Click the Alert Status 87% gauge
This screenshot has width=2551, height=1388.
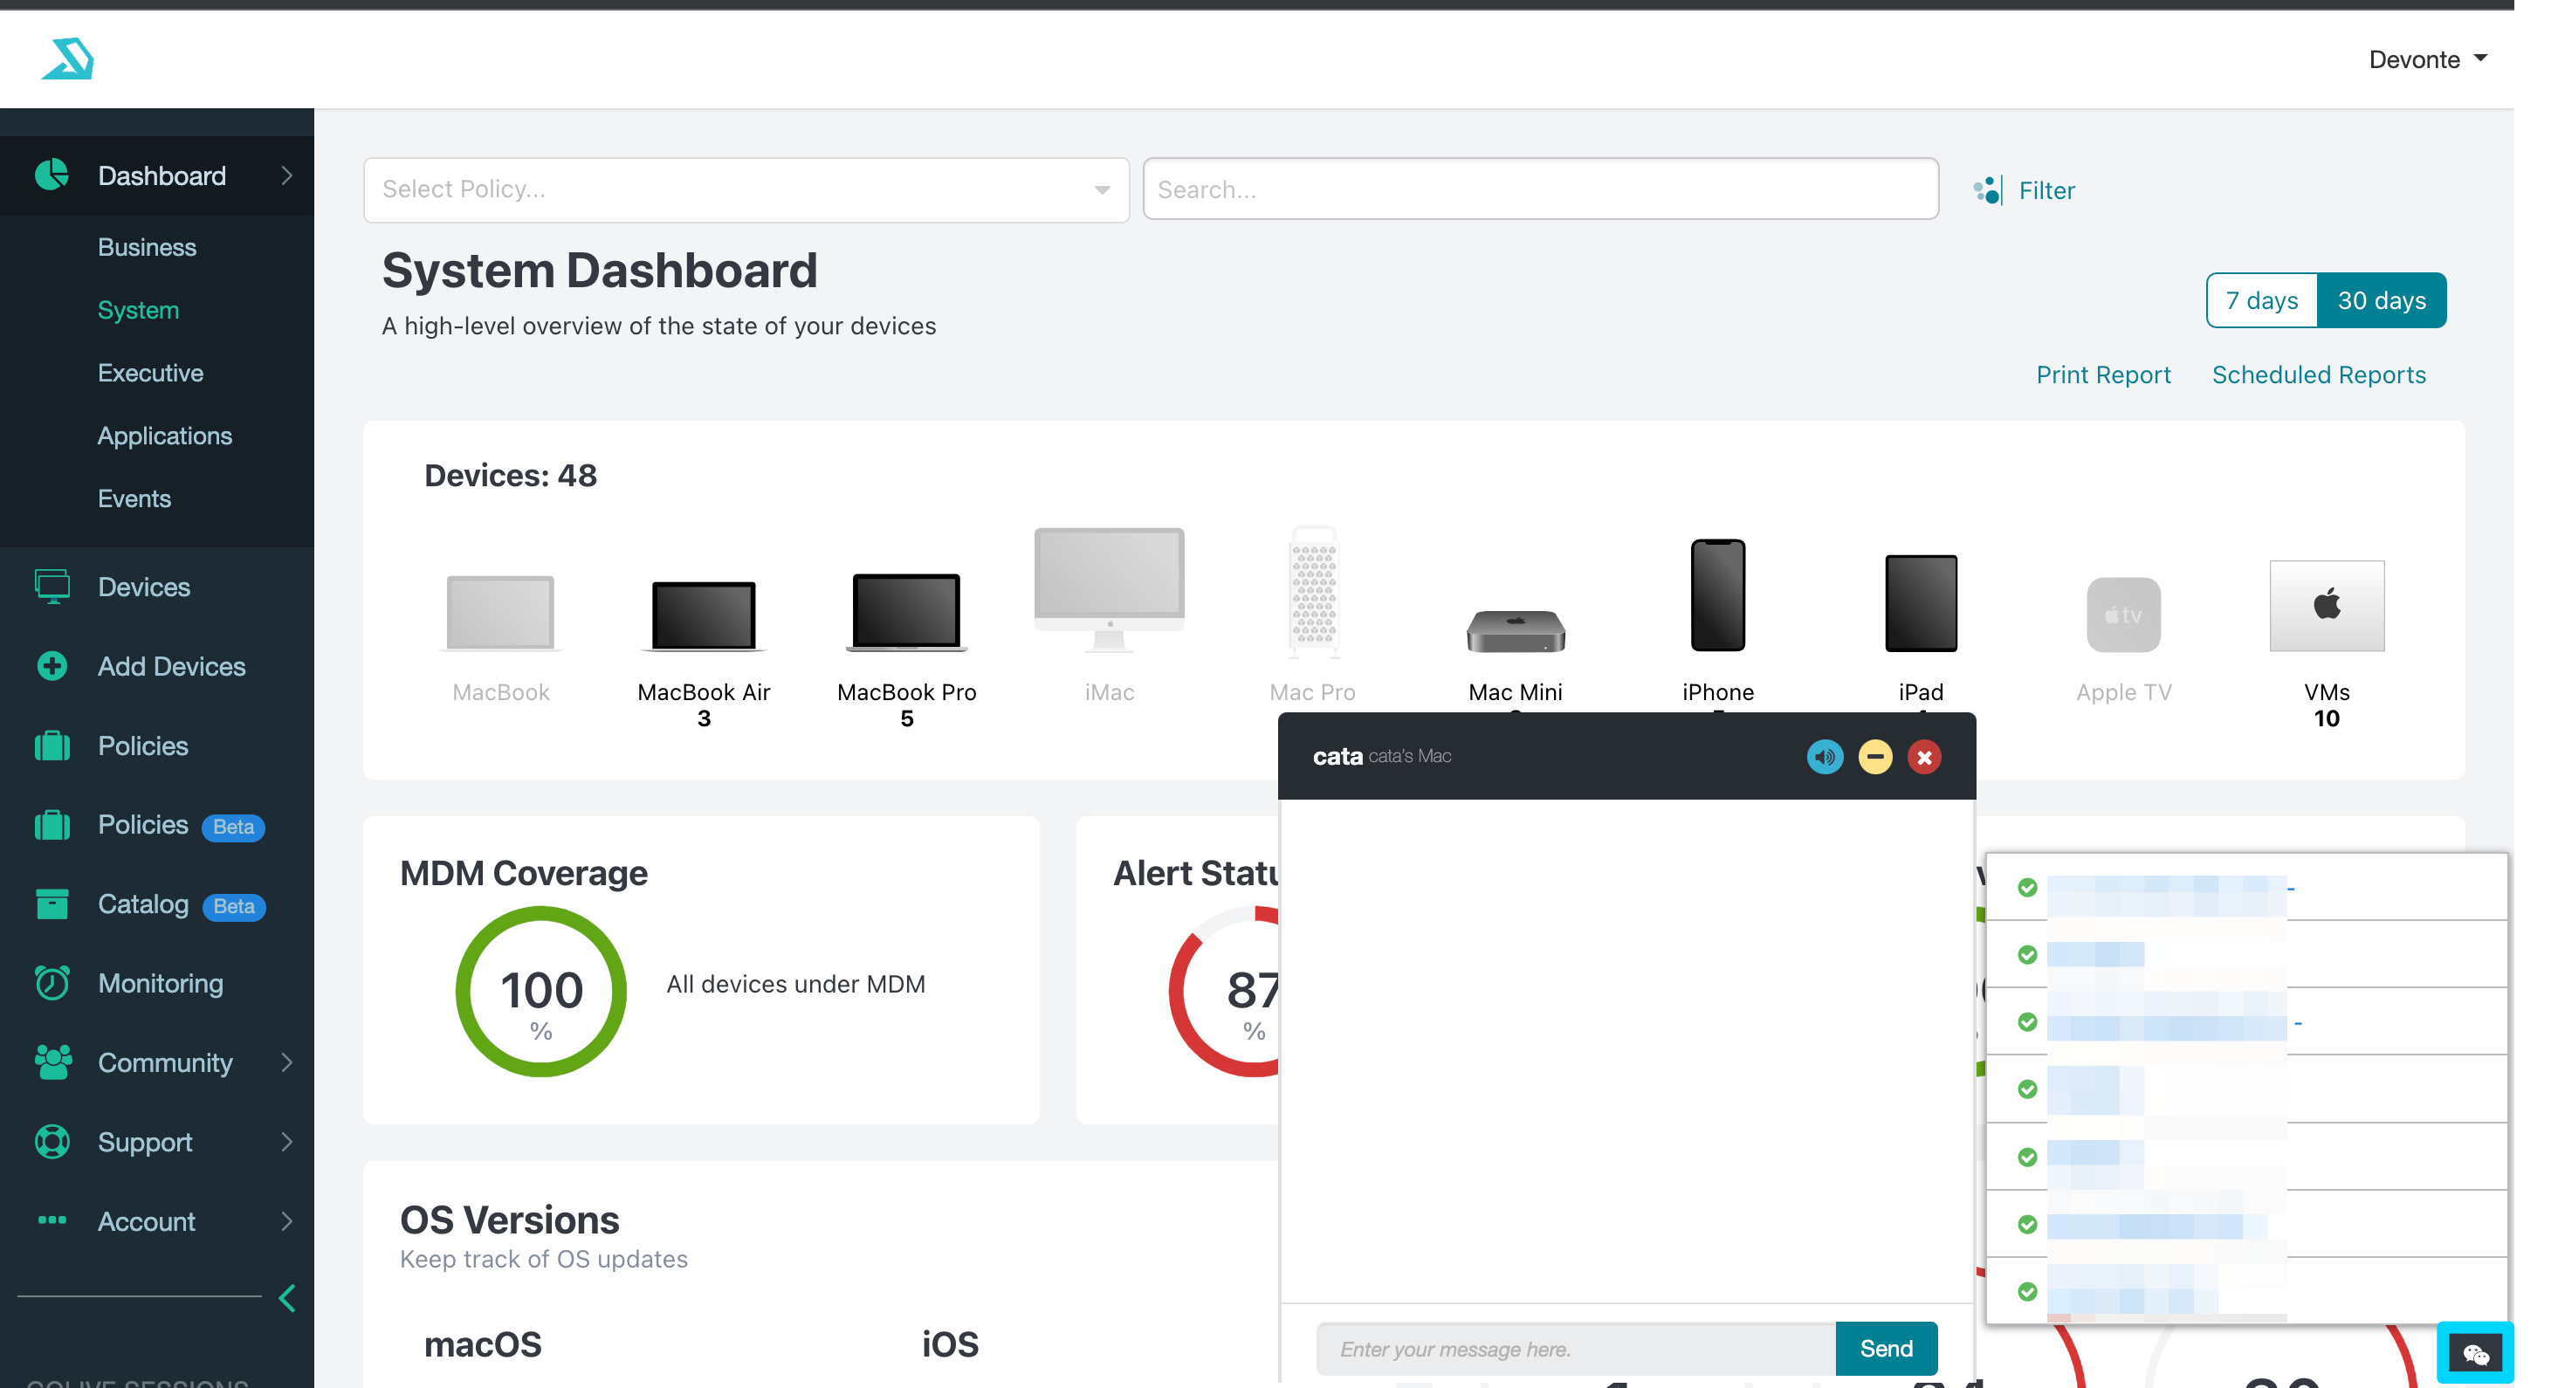[1225, 991]
